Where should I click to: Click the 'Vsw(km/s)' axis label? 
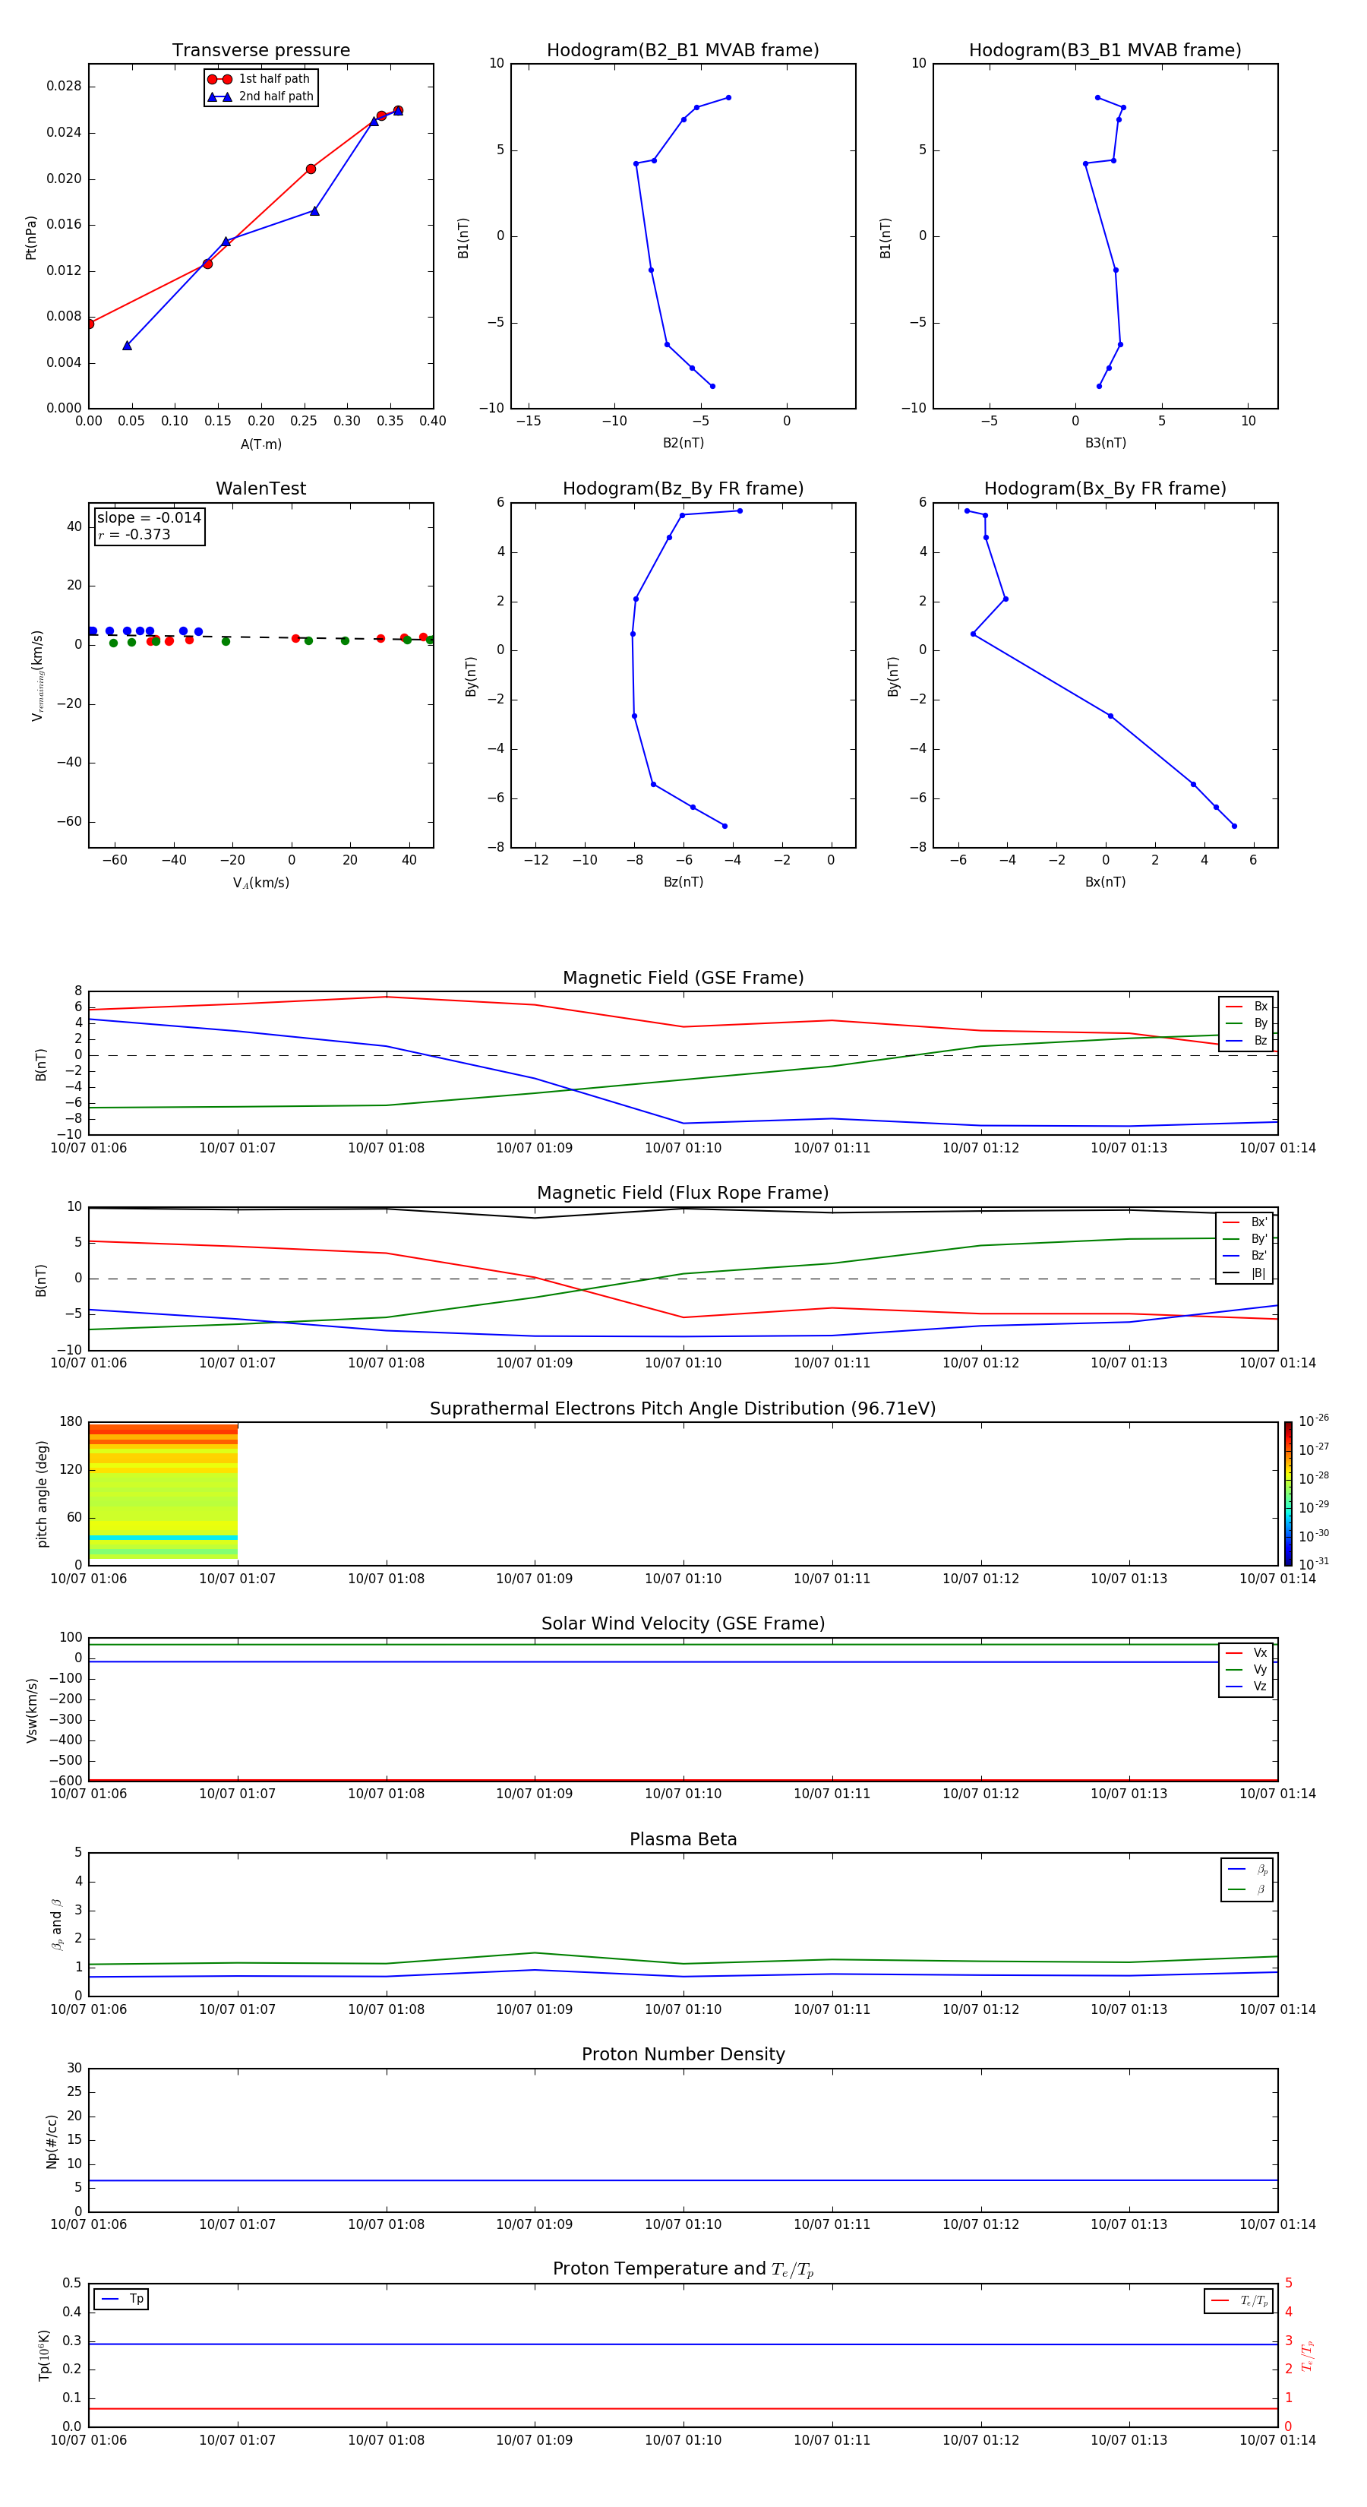(32, 1710)
